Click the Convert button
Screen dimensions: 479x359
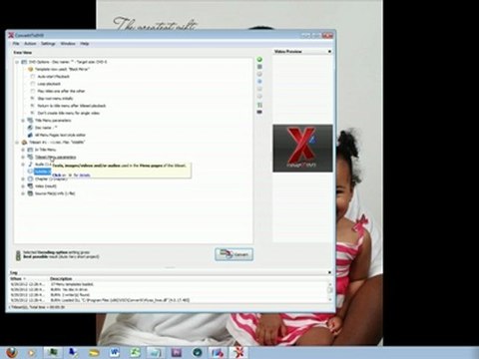point(234,254)
